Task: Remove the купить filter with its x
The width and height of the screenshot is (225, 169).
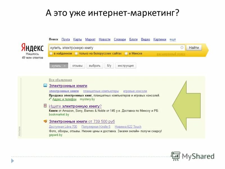Action: (65, 66)
